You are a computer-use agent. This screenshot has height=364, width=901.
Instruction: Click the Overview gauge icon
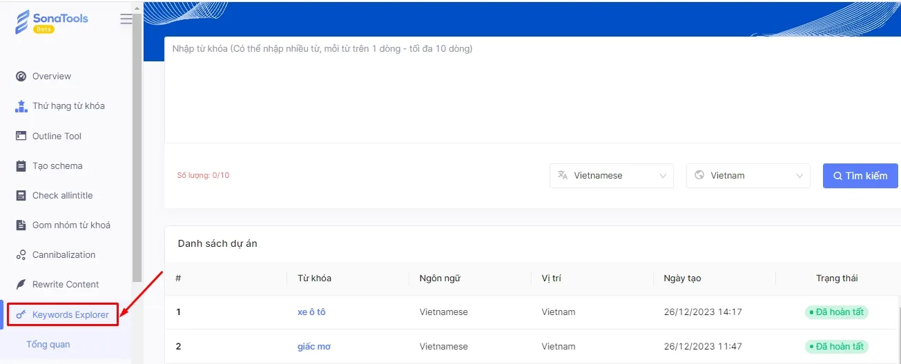21,77
